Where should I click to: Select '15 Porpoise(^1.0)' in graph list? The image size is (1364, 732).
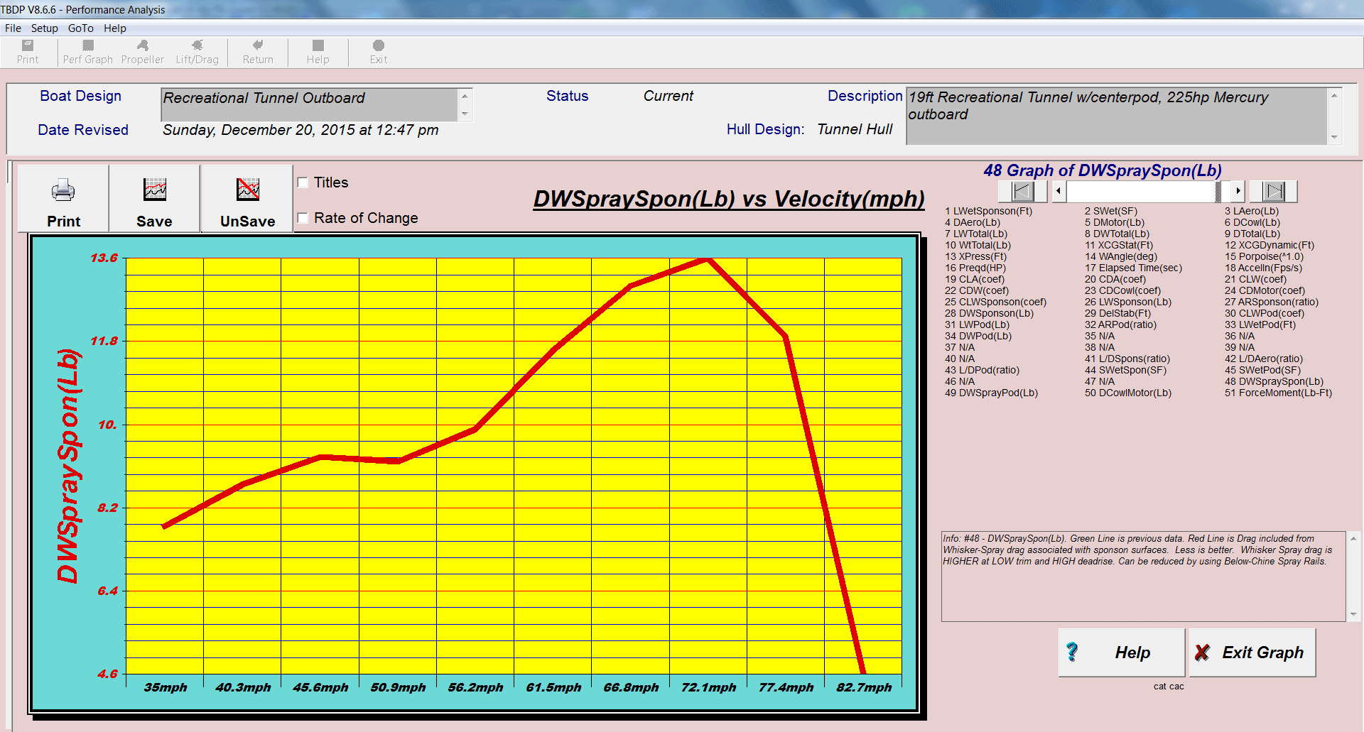coord(1264,256)
